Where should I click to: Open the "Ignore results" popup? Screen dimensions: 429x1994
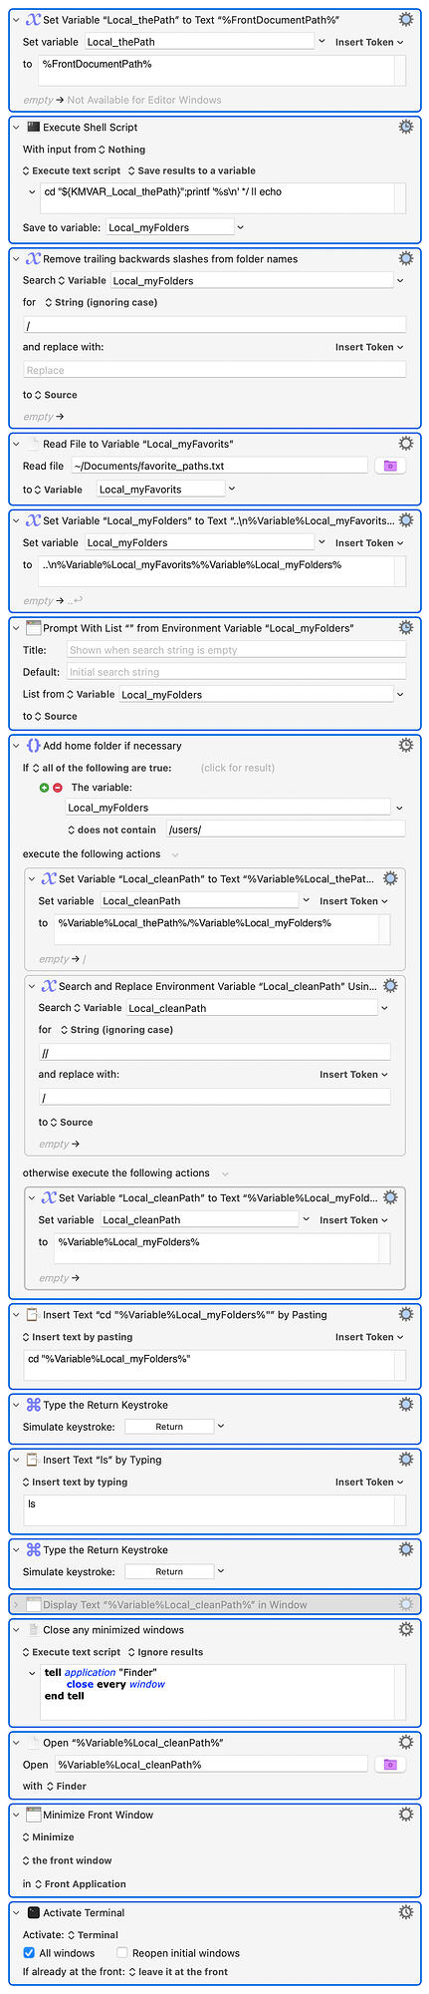(x=165, y=1652)
